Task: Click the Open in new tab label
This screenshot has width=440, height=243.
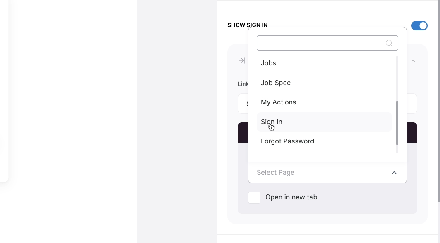Action: tap(291, 197)
